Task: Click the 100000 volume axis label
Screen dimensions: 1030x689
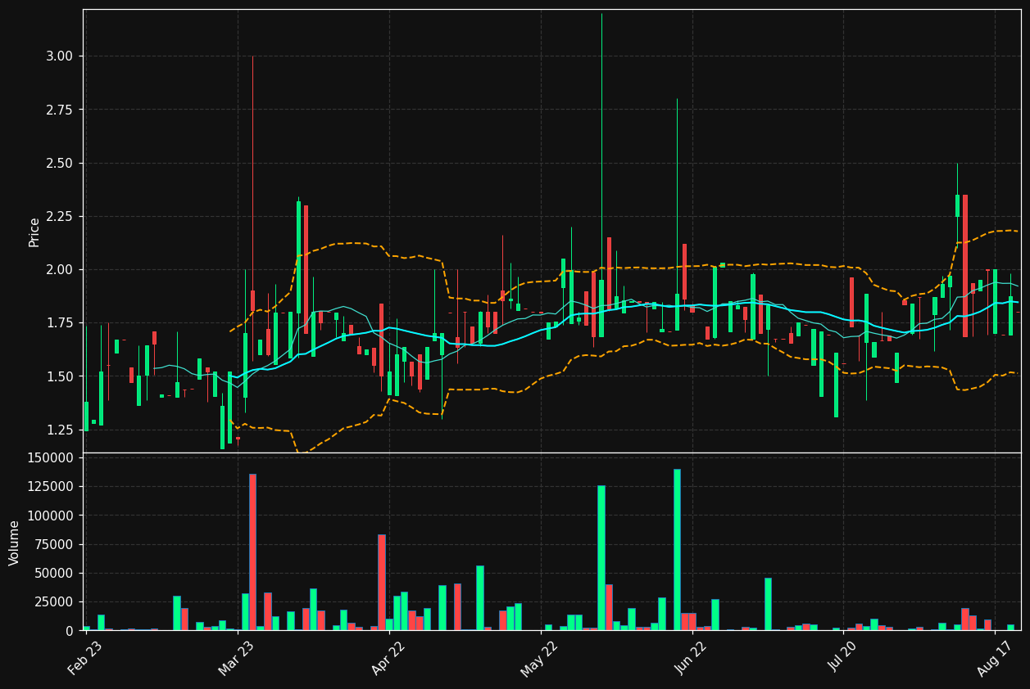Action: pos(51,516)
